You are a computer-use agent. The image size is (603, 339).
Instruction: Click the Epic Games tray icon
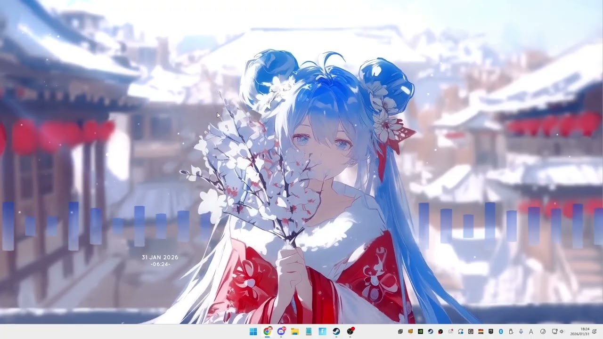(x=491, y=331)
